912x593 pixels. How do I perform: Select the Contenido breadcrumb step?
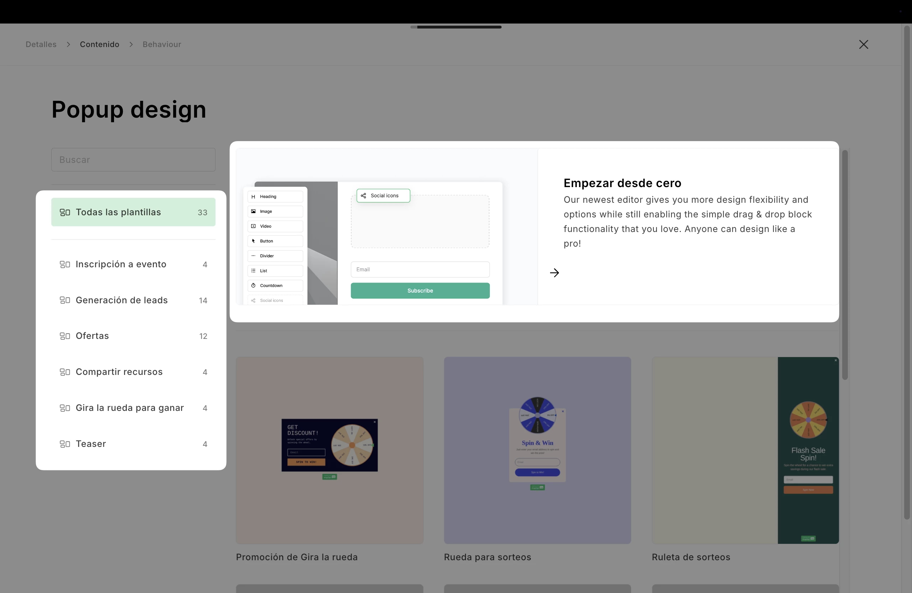pos(99,45)
